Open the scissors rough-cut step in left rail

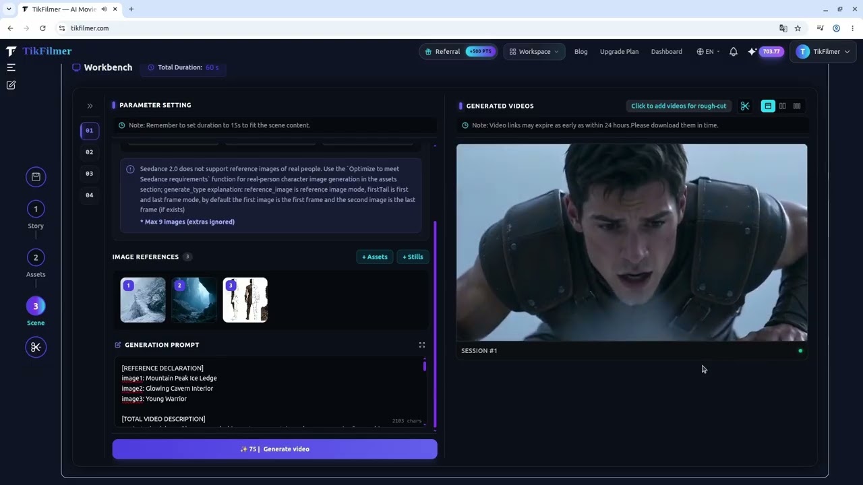(x=36, y=347)
